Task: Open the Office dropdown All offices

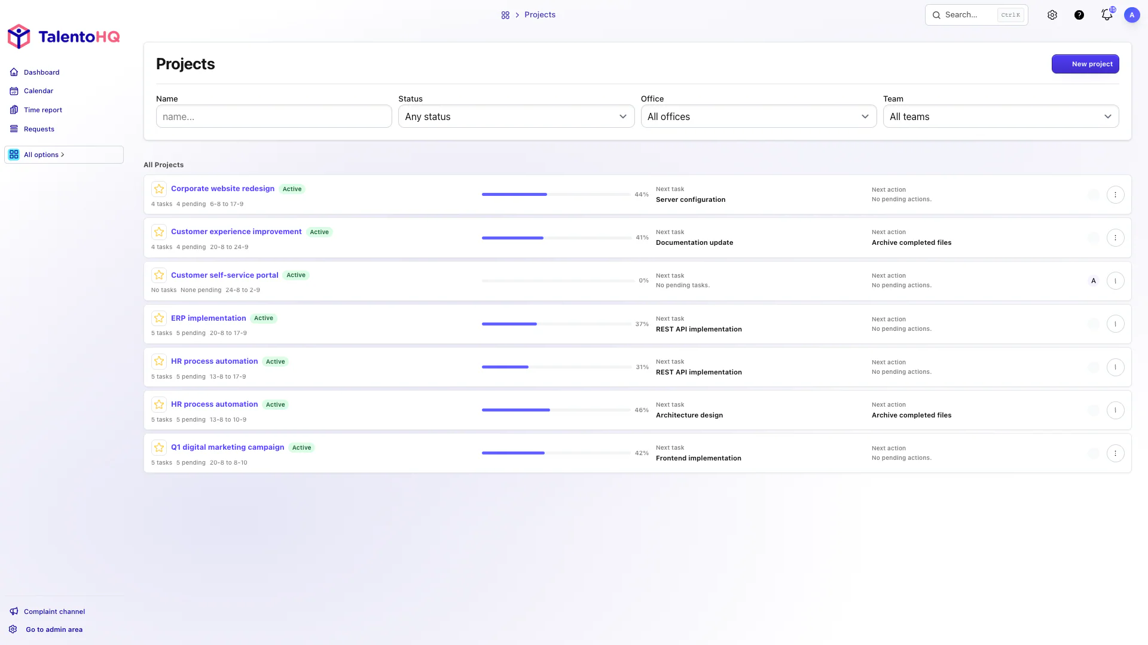Action: (758, 116)
